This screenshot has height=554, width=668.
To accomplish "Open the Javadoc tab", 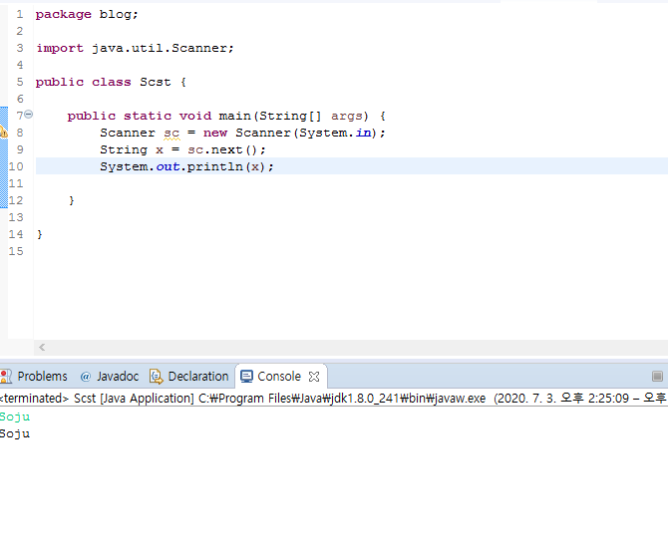I will pyautogui.click(x=109, y=377).
